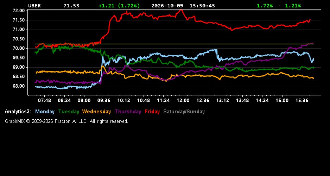Click the 10:48 time axis label
This screenshot has width=330, height=176.
[x=144, y=101]
